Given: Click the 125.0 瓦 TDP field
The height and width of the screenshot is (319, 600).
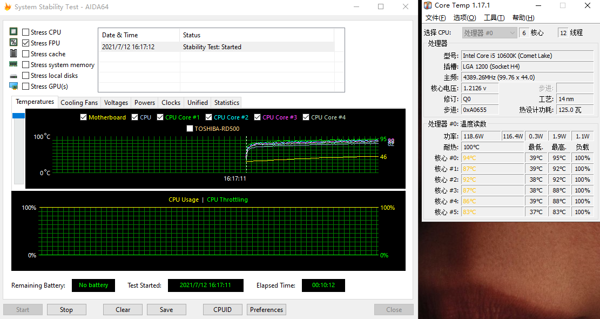Looking at the screenshot, I should [x=575, y=110].
